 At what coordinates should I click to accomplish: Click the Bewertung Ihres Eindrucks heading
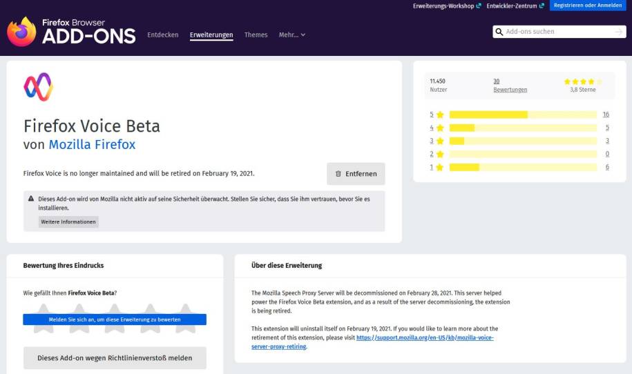[x=64, y=266]
